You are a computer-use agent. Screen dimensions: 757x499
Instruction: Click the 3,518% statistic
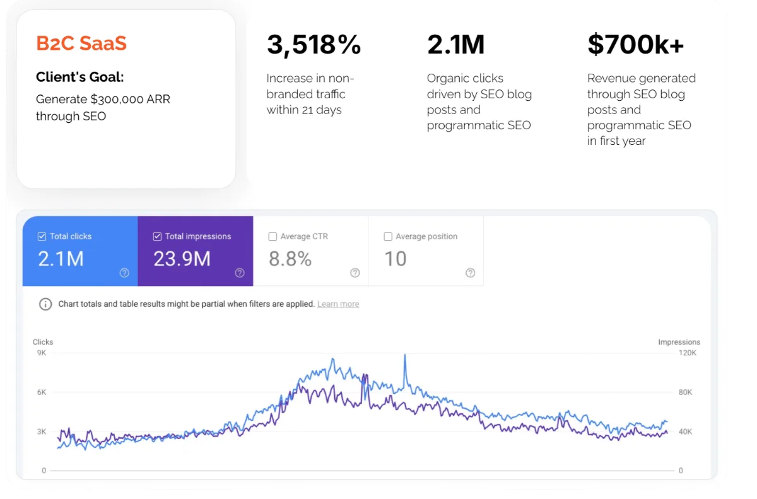point(314,45)
